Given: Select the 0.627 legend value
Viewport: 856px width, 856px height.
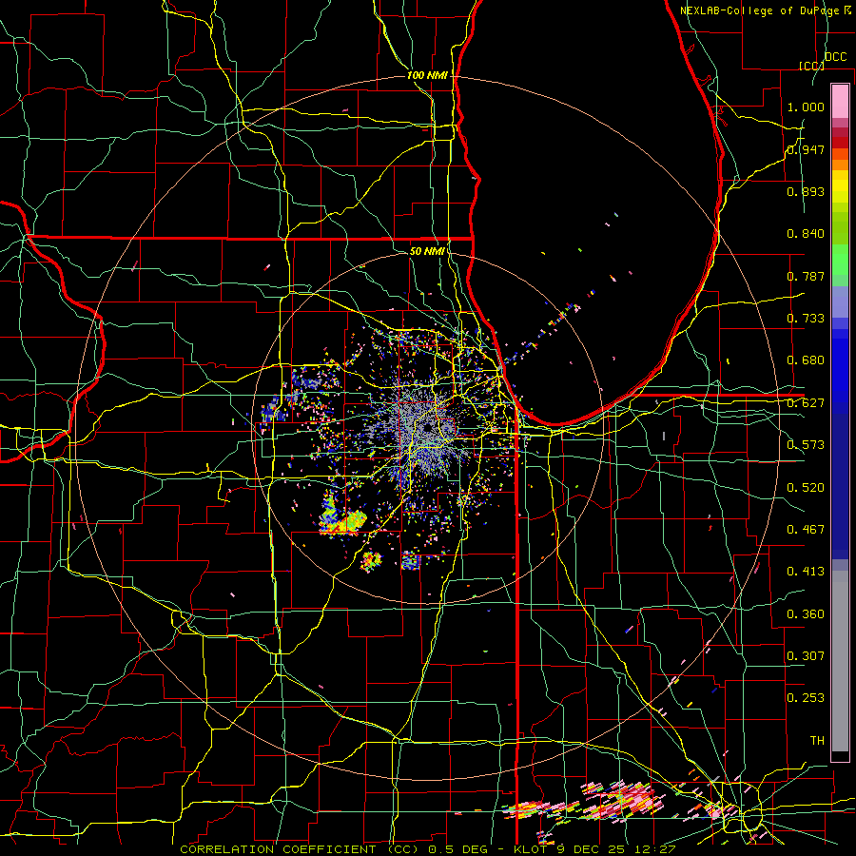Looking at the screenshot, I should click(806, 403).
